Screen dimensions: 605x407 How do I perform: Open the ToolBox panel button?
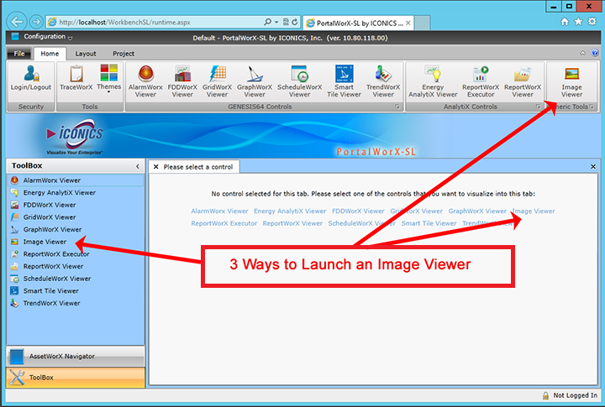[76, 378]
